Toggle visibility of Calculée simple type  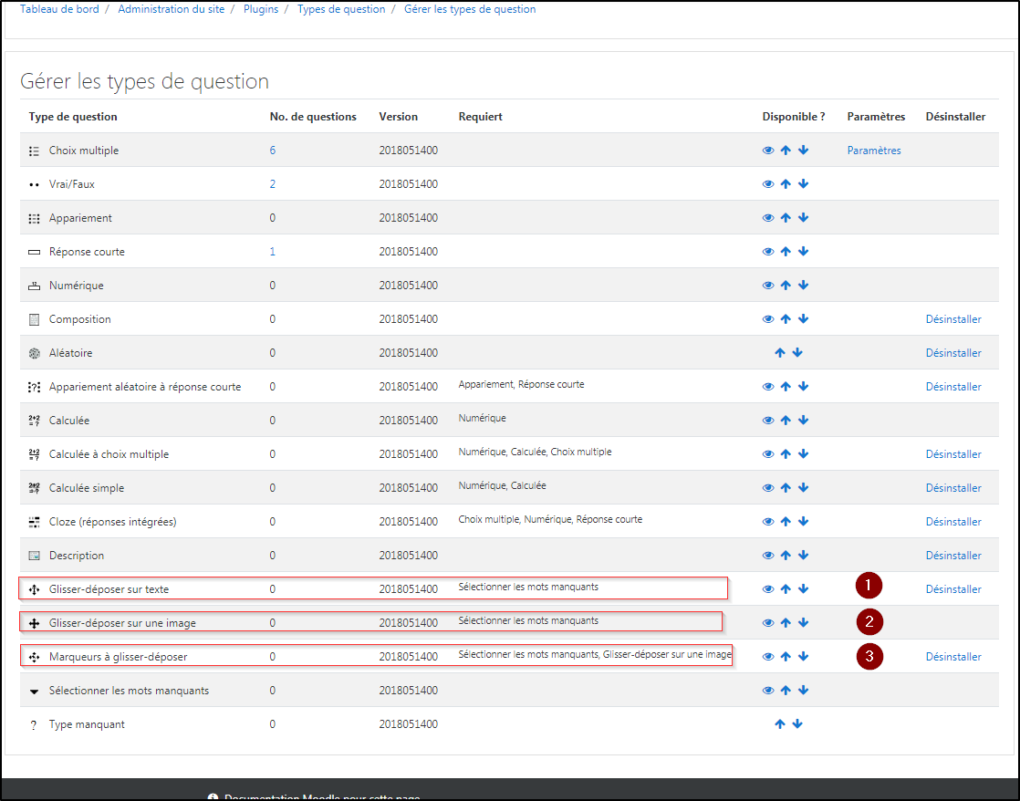[x=768, y=488]
